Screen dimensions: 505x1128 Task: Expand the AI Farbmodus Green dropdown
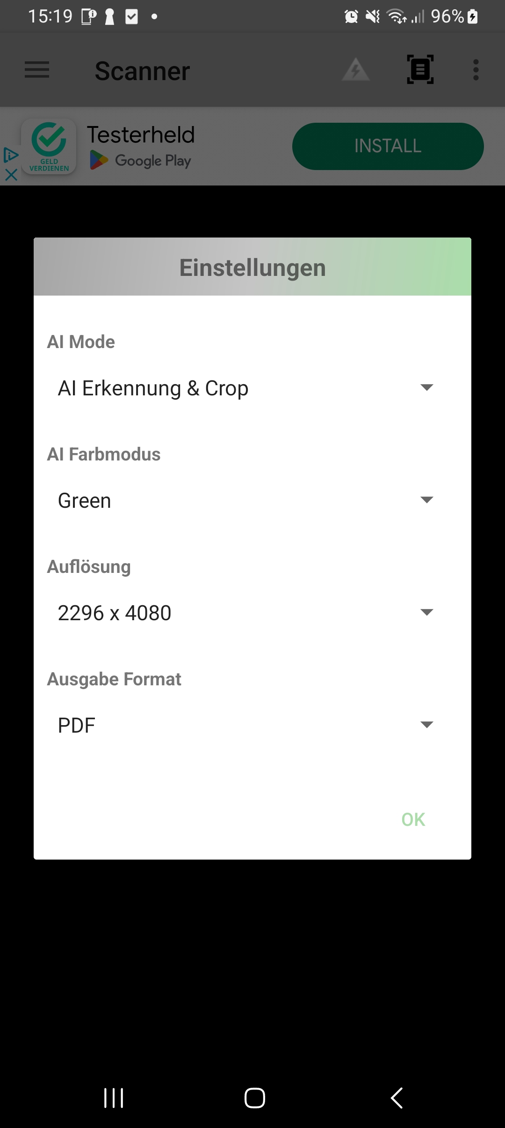[246, 500]
